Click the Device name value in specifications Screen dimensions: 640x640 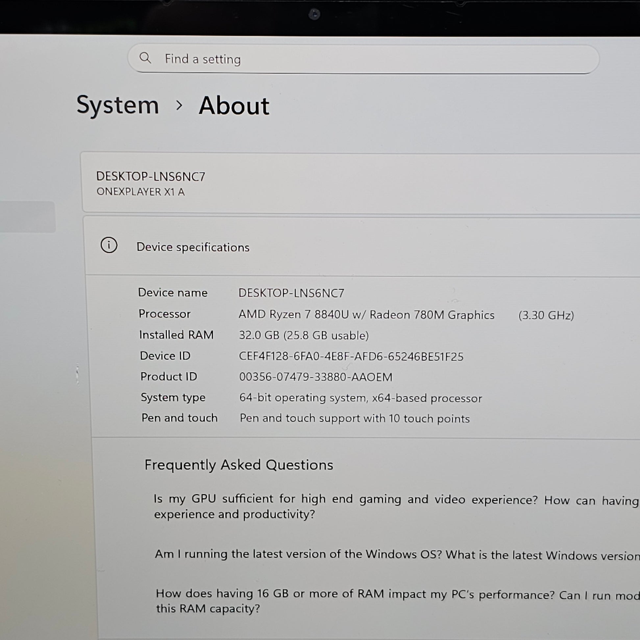click(x=291, y=293)
